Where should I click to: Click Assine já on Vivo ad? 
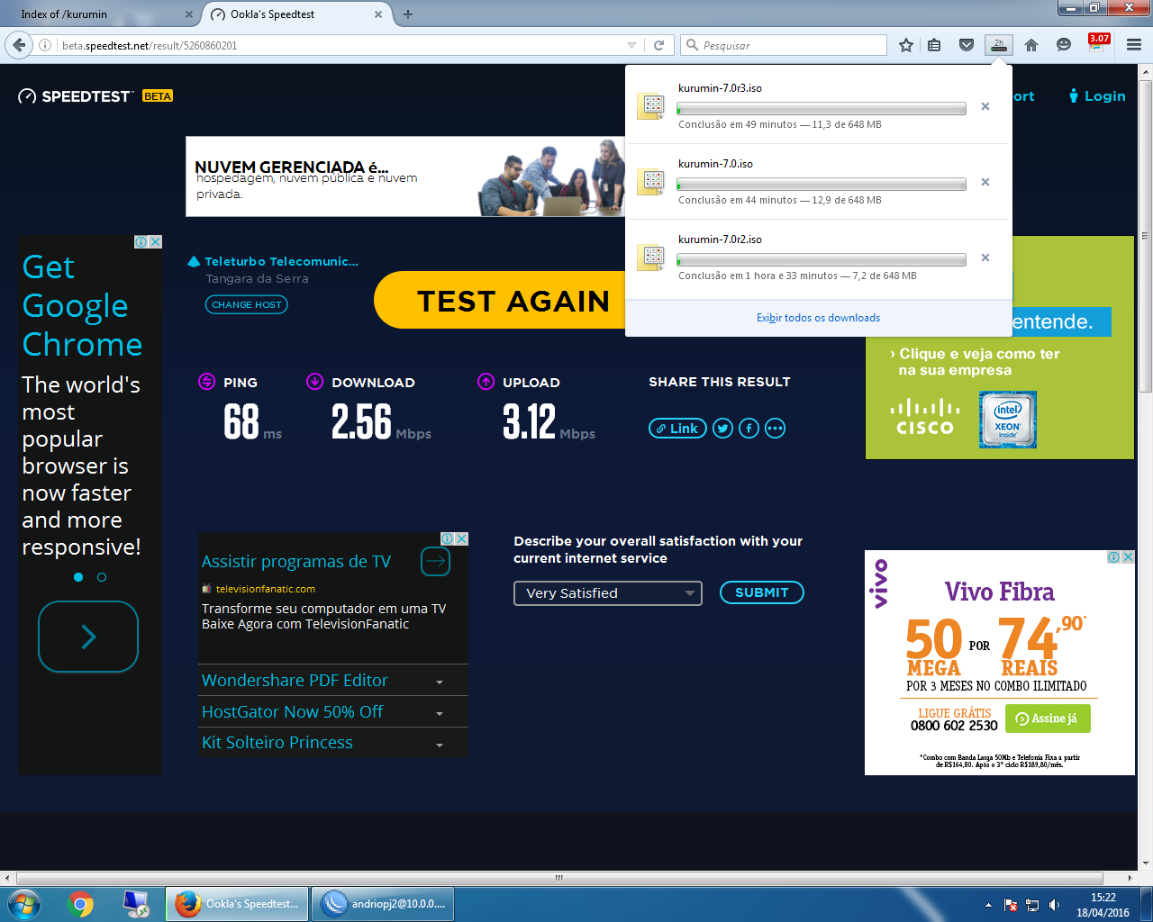[x=1048, y=719]
